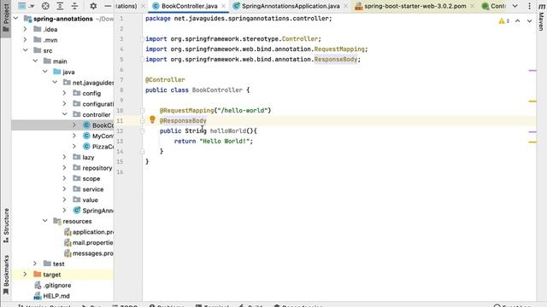Image resolution: width=547 pixels, height=307 pixels.
Task: Select the value package folder
Action: pos(85,200)
